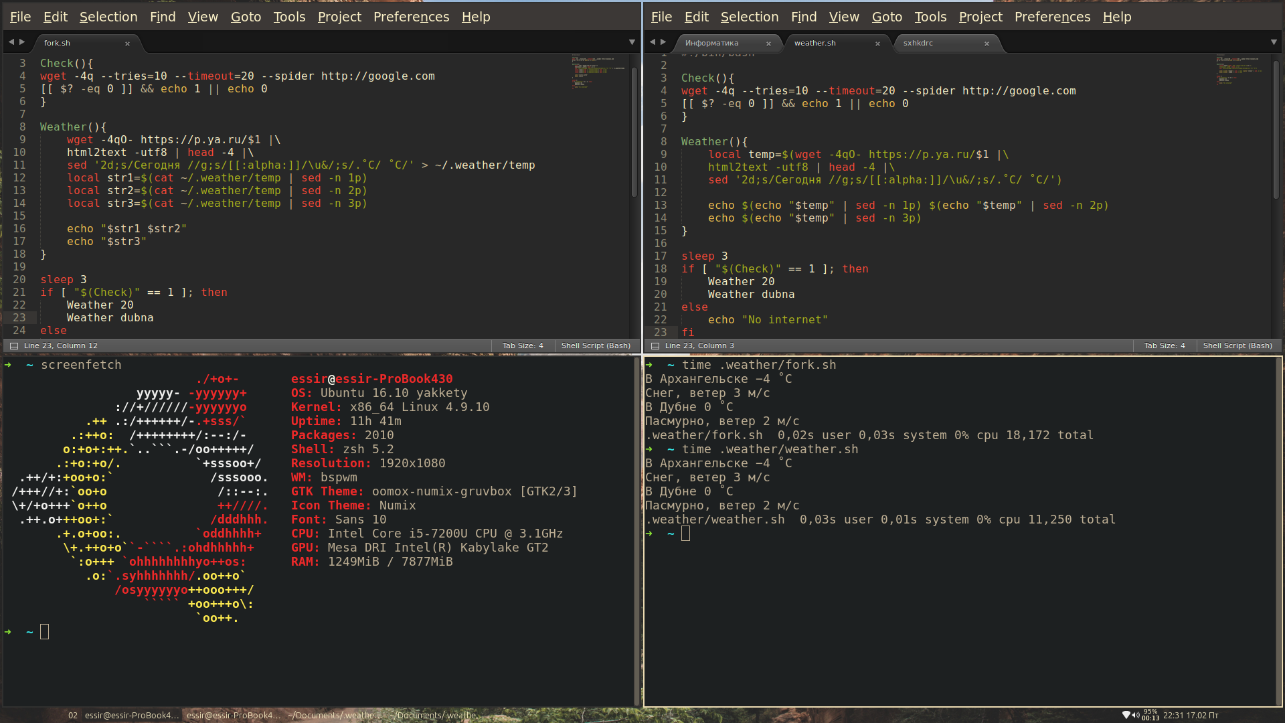Click 'Line 23, Column 12' status text
Image resolution: width=1285 pixels, height=723 pixels.
click(x=61, y=346)
